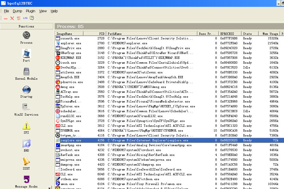Select the TscHelp.exe row
Viewport: 284px width, 189px height.
[169, 96]
